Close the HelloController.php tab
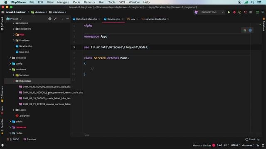This screenshot has width=266, height=149. [99, 19]
